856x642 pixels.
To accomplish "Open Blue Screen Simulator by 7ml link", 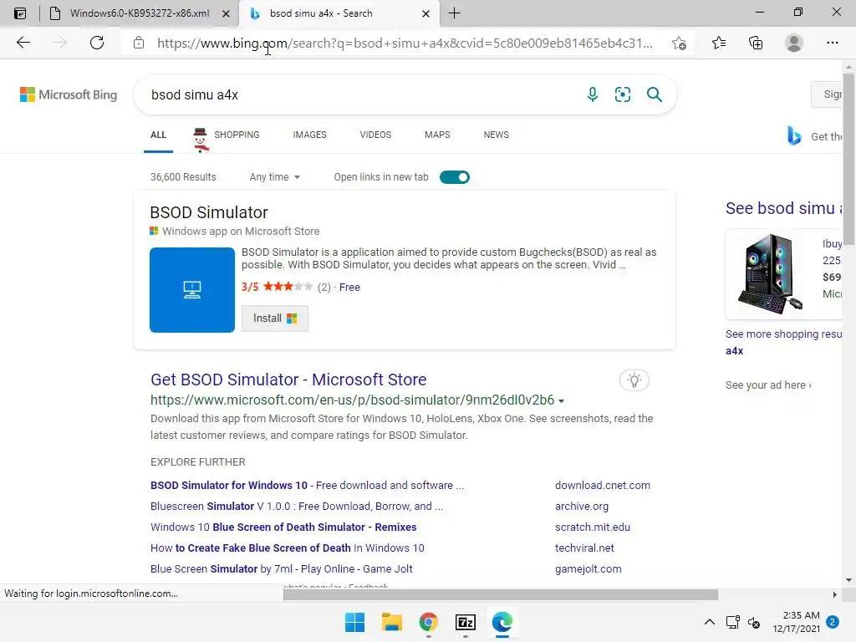I will [281, 568].
